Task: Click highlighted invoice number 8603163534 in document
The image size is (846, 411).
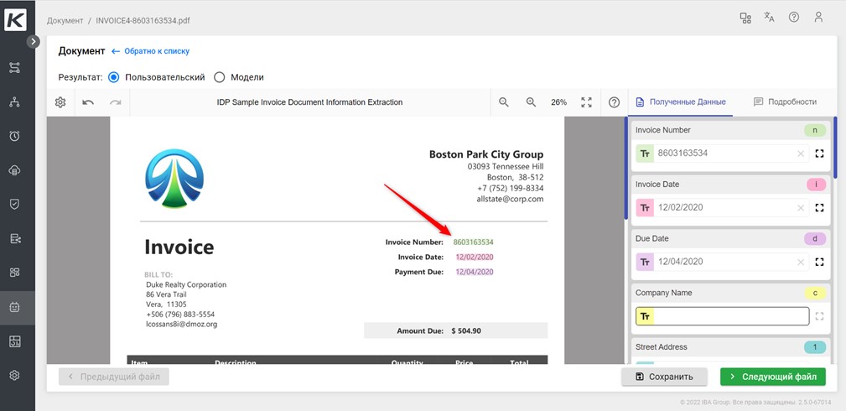Action: [473, 242]
